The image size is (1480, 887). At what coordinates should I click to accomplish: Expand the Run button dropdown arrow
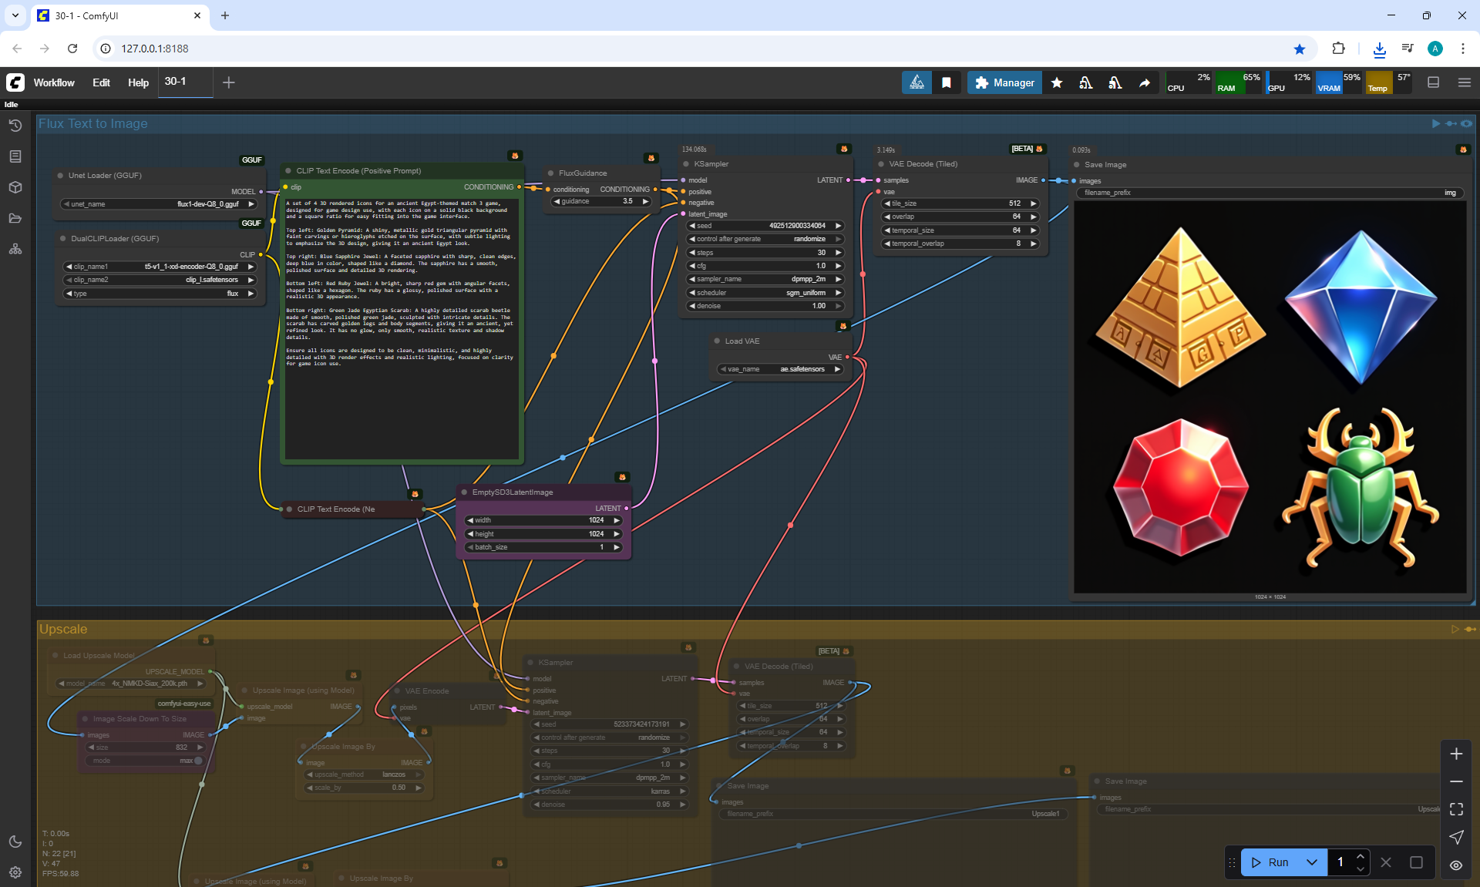1312,862
